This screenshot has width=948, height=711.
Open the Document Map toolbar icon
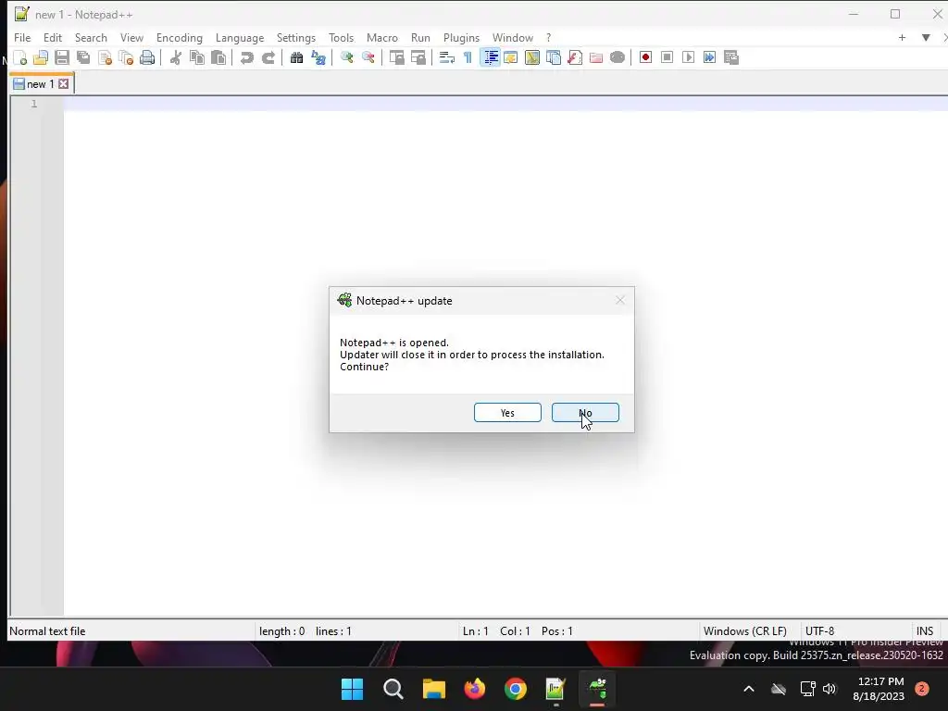pos(532,57)
